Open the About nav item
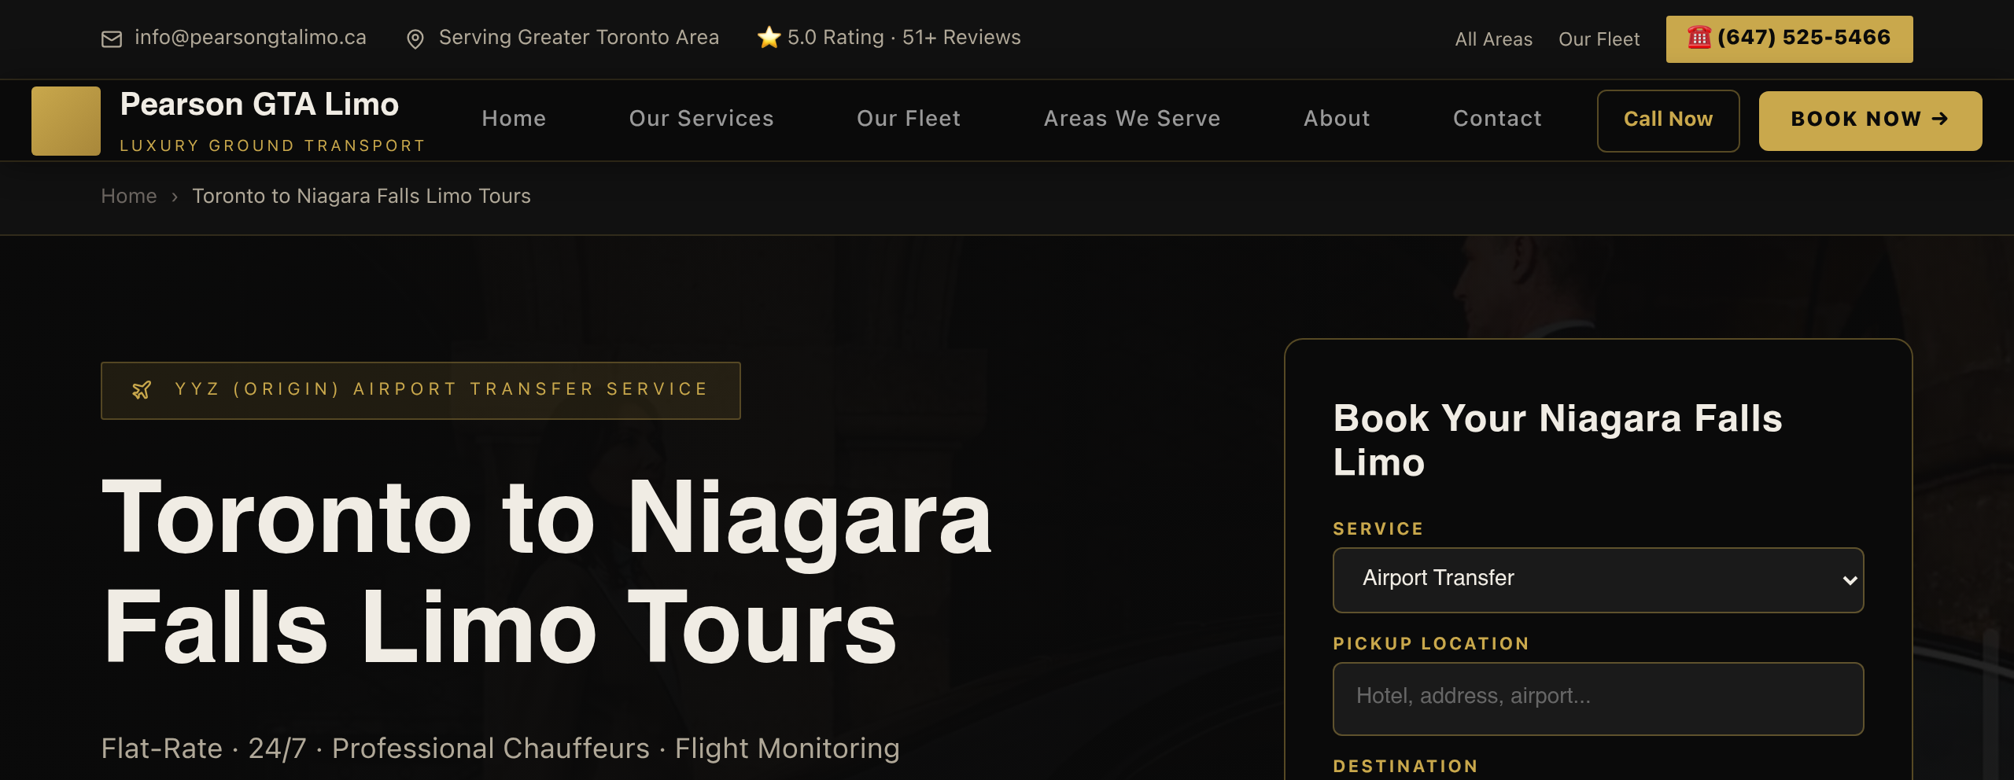Viewport: 2014px width, 780px height. pos(1337,119)
